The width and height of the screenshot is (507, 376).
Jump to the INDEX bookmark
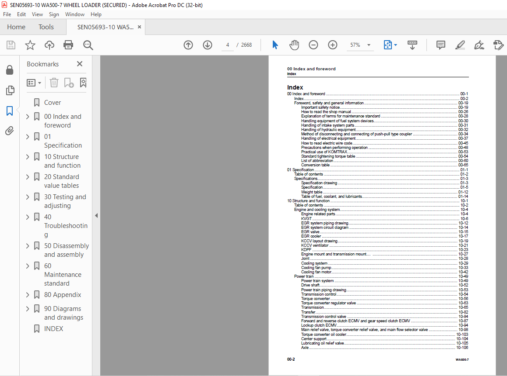(54, 328)
